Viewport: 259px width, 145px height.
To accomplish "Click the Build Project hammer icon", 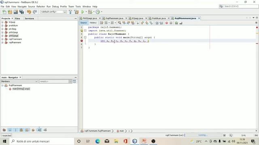I will pos(70,12).
